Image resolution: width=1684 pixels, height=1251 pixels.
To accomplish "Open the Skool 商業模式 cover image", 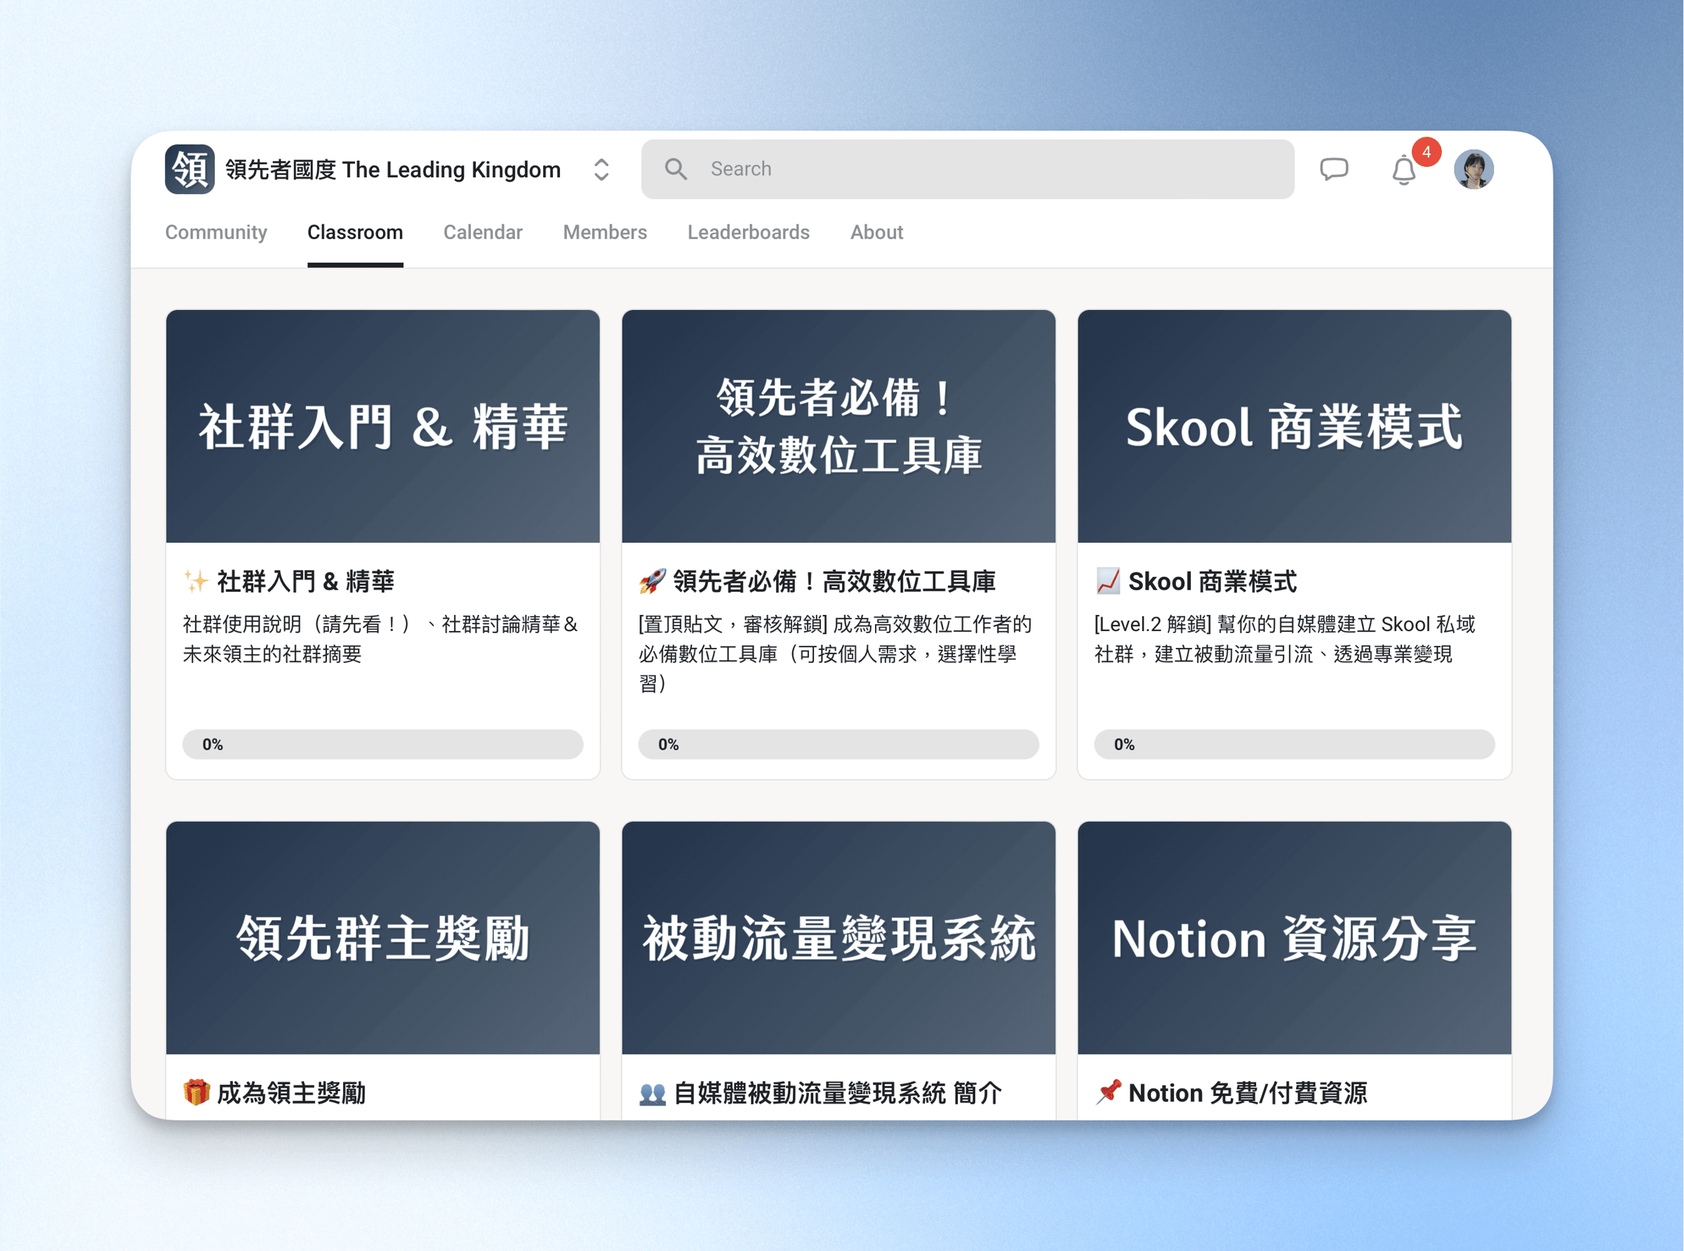I will click(1294, 426).
